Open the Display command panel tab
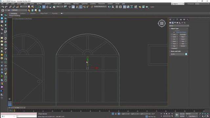The height and width of the screenshot is (118, 210). coord(184,20)
